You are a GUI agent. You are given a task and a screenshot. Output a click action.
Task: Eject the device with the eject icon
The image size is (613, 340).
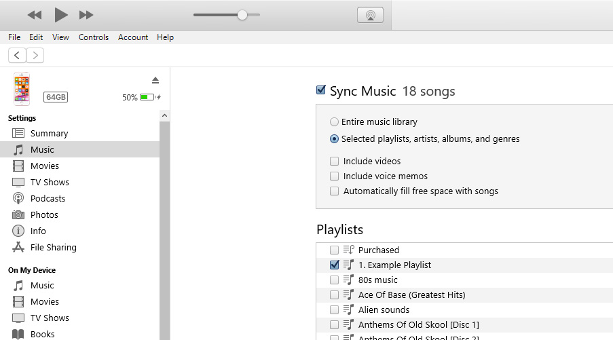click(x=155, y=80)
